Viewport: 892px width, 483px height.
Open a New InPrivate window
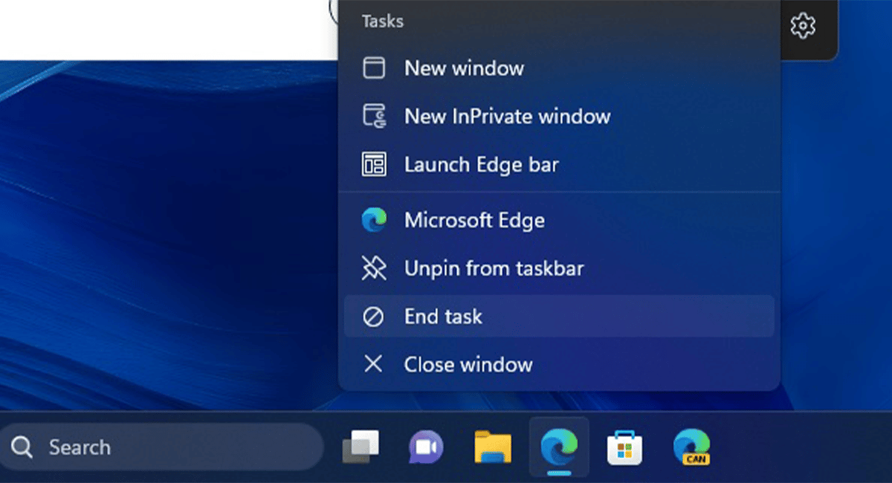507,116
